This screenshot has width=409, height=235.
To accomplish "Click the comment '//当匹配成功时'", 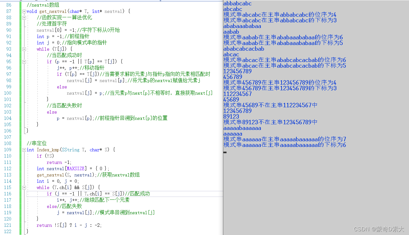I will [64, 55].
